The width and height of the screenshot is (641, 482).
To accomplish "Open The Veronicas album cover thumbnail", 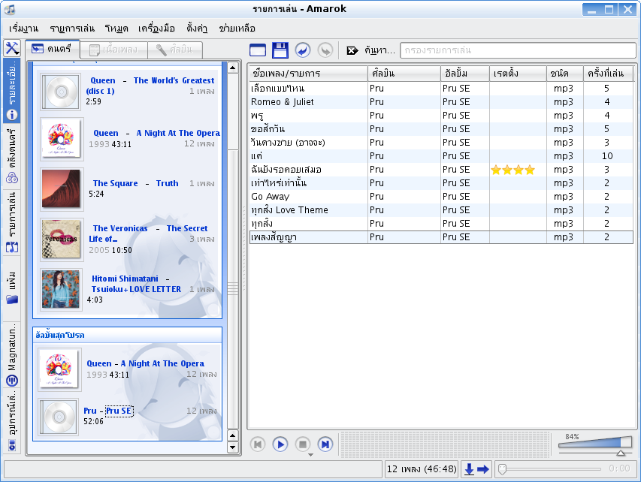I will [x=62, y=239].
